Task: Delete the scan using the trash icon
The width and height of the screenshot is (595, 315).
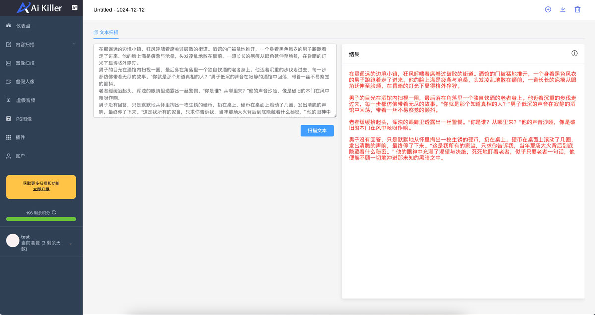Action: (x=577, y=9)
